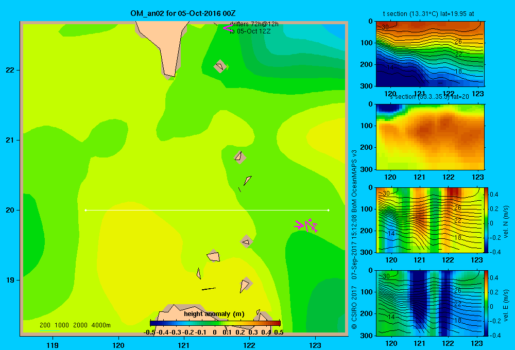Click the island near 121.85E, 20.75N
The width and height of the screenshot is (515, 350).
coord(240,157)
